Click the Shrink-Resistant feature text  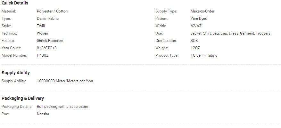(x=50, y=41)
